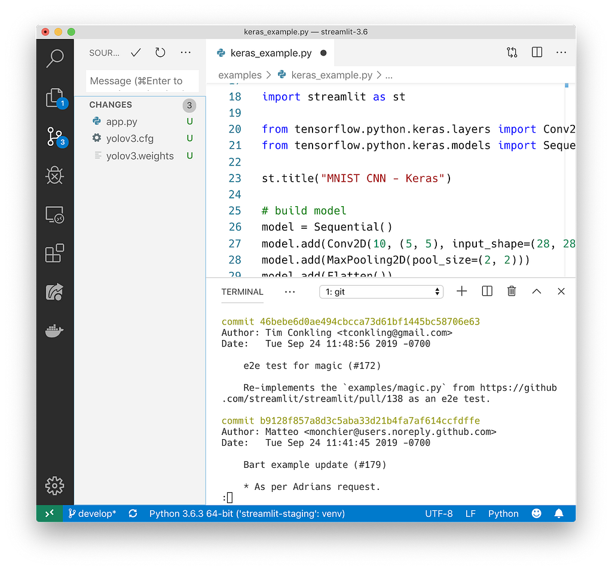Switch to the keras_example.py editor tab
612x570 pixels.
click(x=271, y=53)
